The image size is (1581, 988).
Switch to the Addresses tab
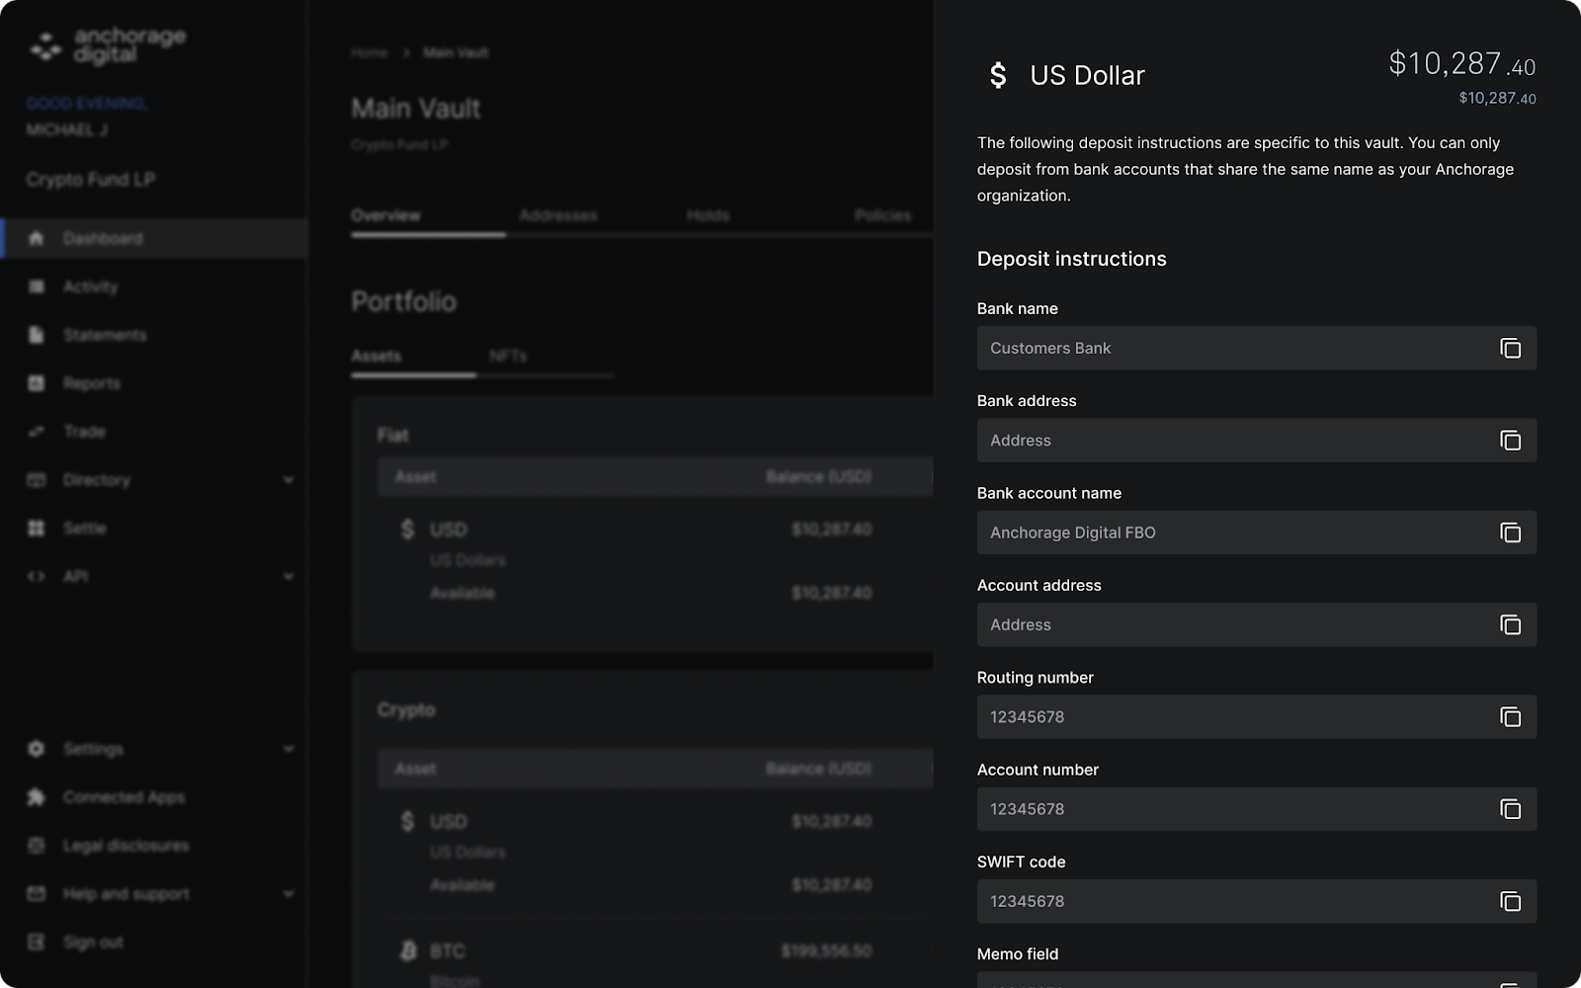(558, 215)
